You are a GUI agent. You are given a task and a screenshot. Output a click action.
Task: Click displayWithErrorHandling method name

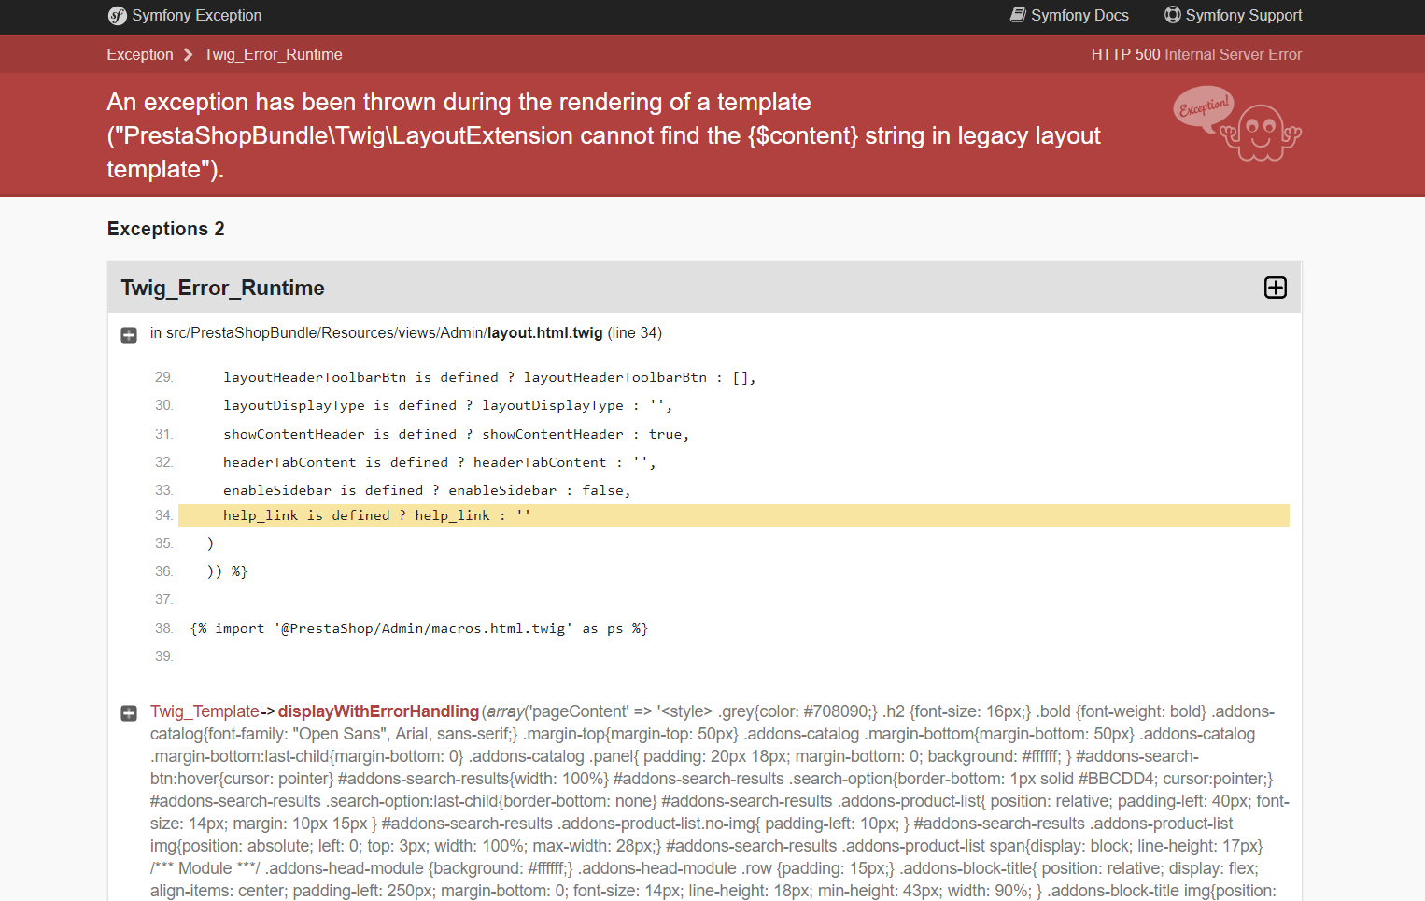[x=378, y=711]
